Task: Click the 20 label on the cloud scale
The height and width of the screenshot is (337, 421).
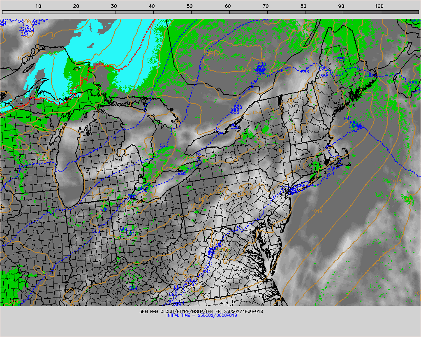Action: point(76,6)
